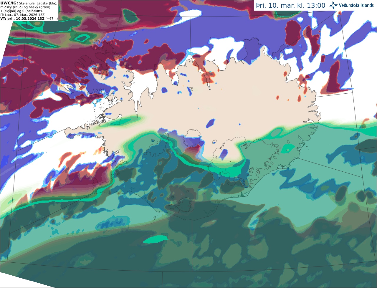
Task: Click the 'miðský (rauð) og háský (græn).' legend line
Action: point(26,7)
